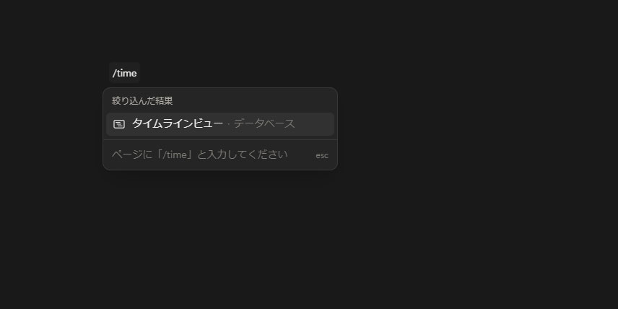Click the icon left of タイムラインビュー
The image size is (618, 309).
tap(119, 124)
